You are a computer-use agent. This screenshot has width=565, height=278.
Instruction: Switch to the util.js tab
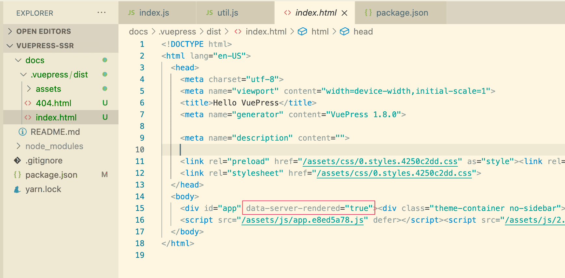pyautogui.click(x=236, y=13)
